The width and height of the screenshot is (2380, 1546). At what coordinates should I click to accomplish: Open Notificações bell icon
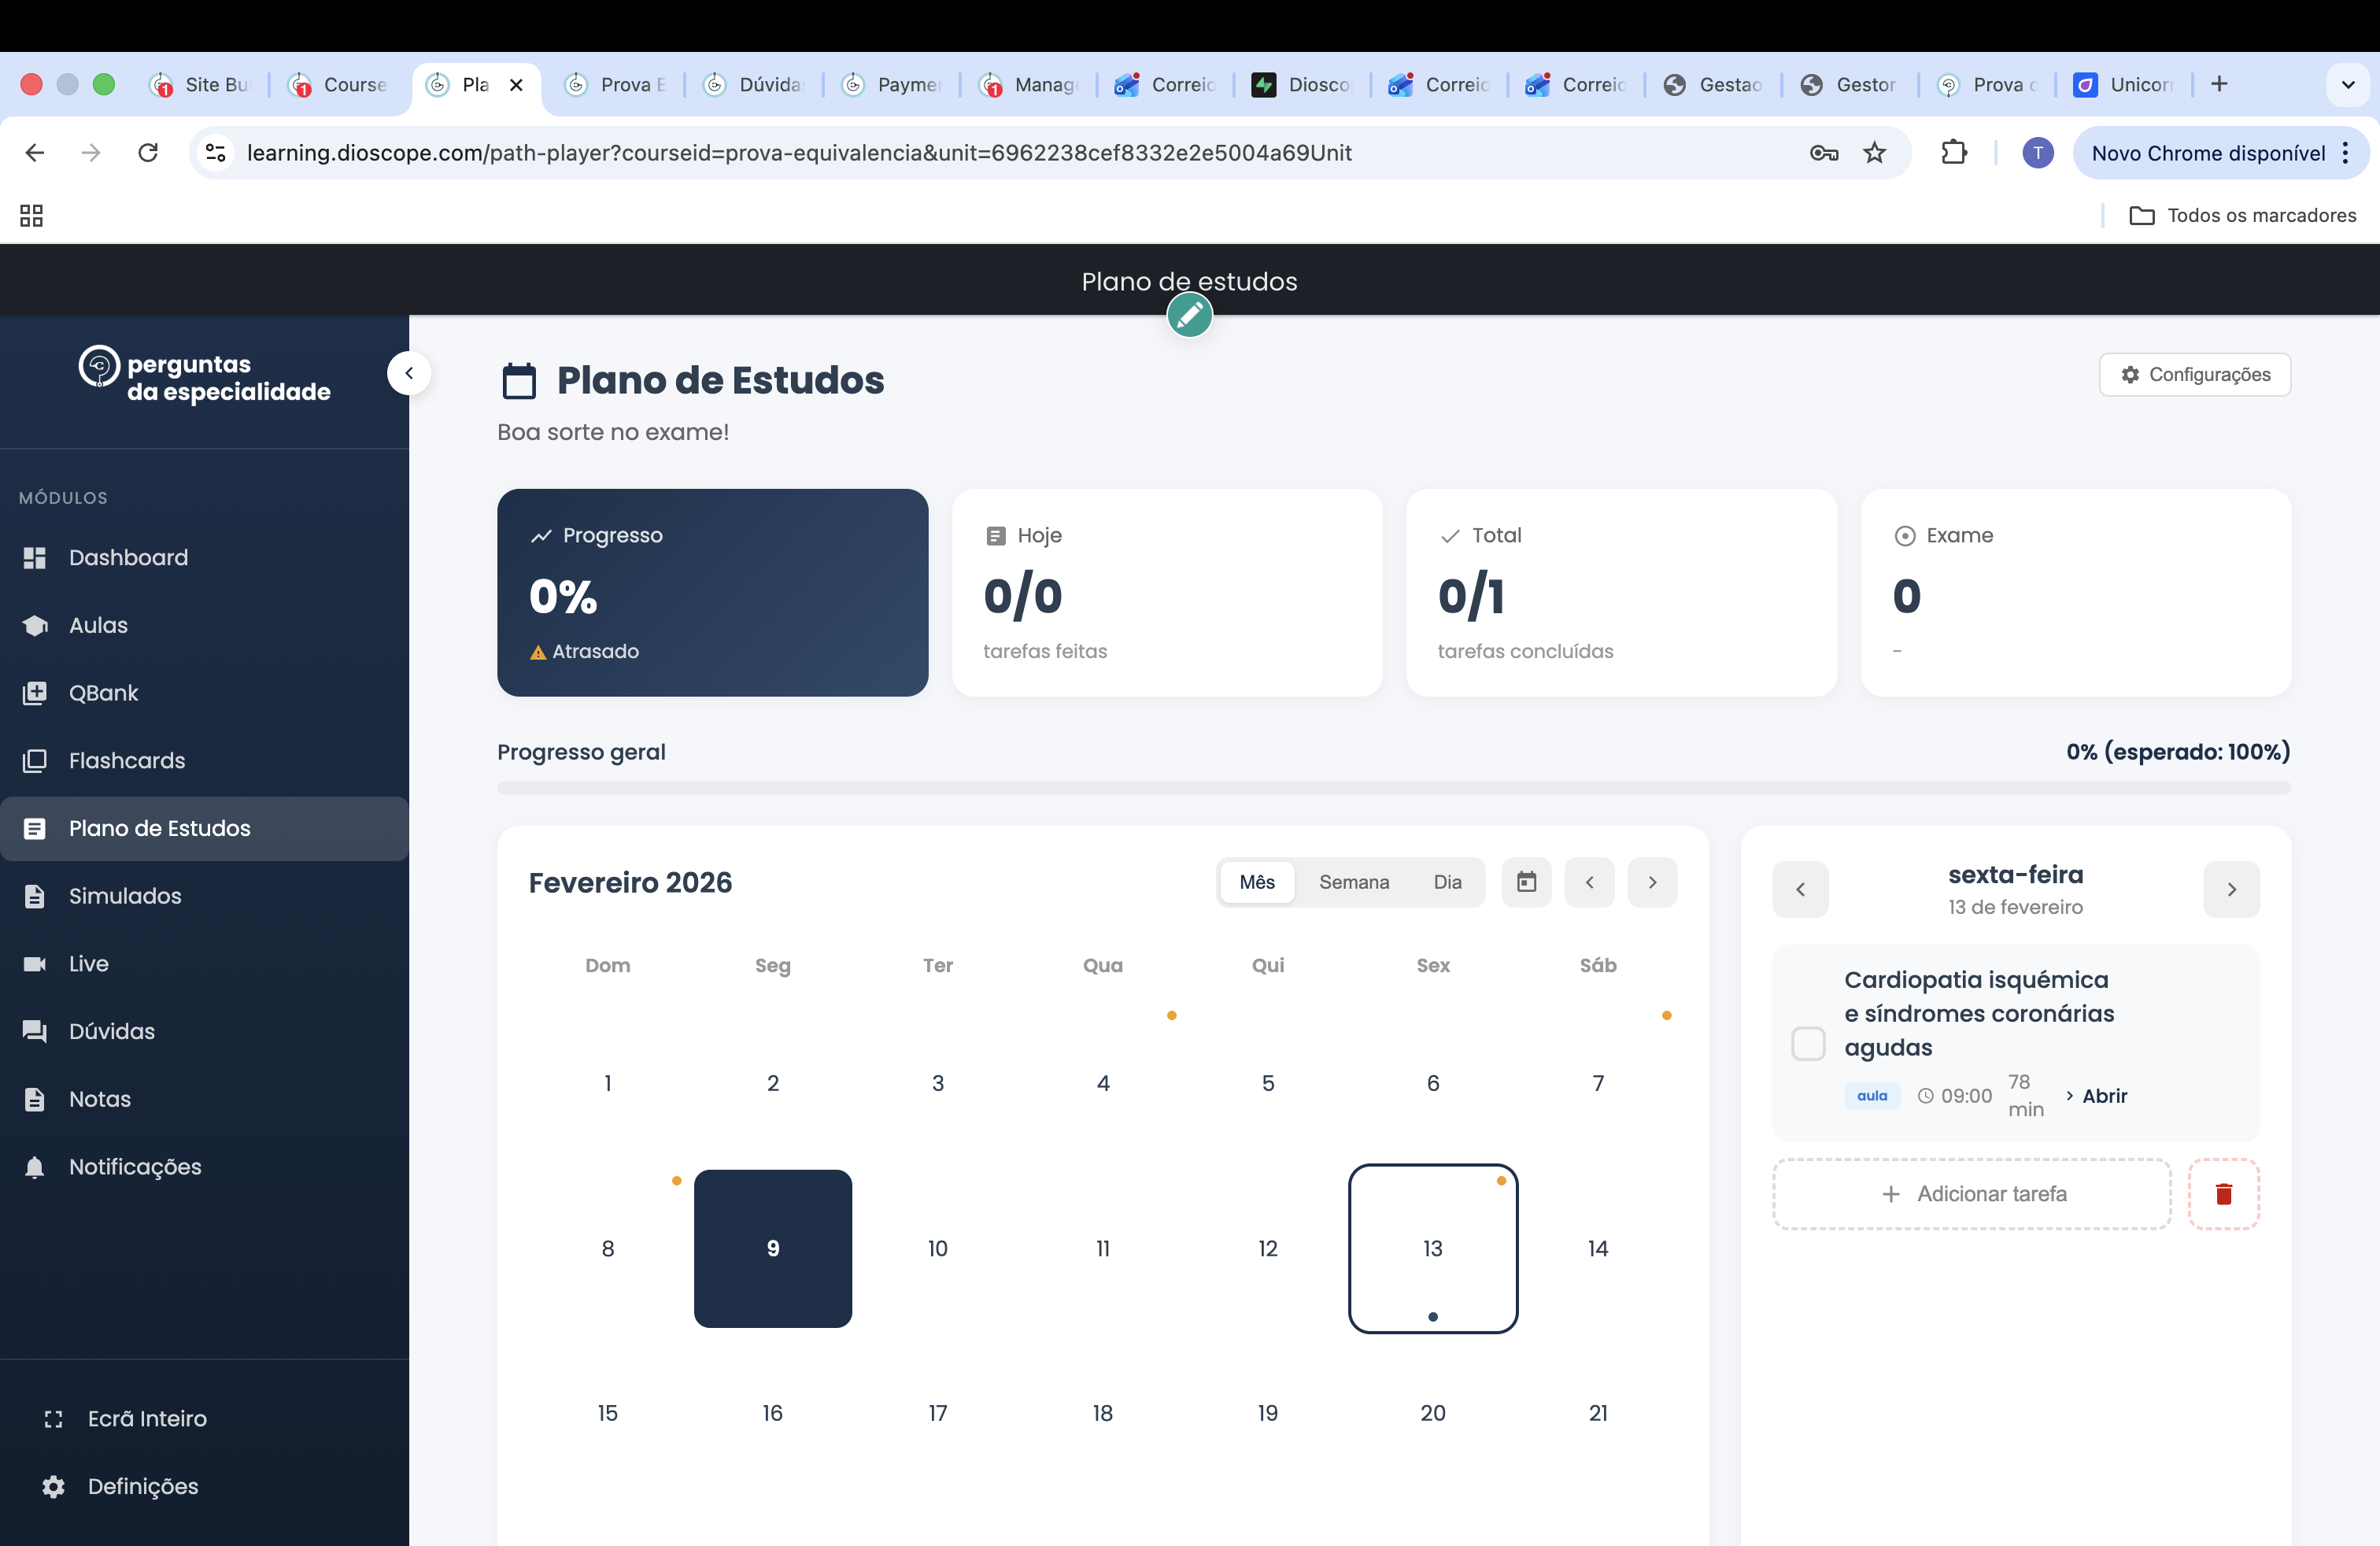coord(35,1167)
